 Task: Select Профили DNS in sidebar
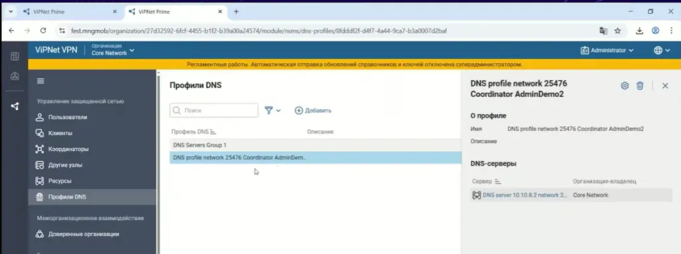(92, 197)
